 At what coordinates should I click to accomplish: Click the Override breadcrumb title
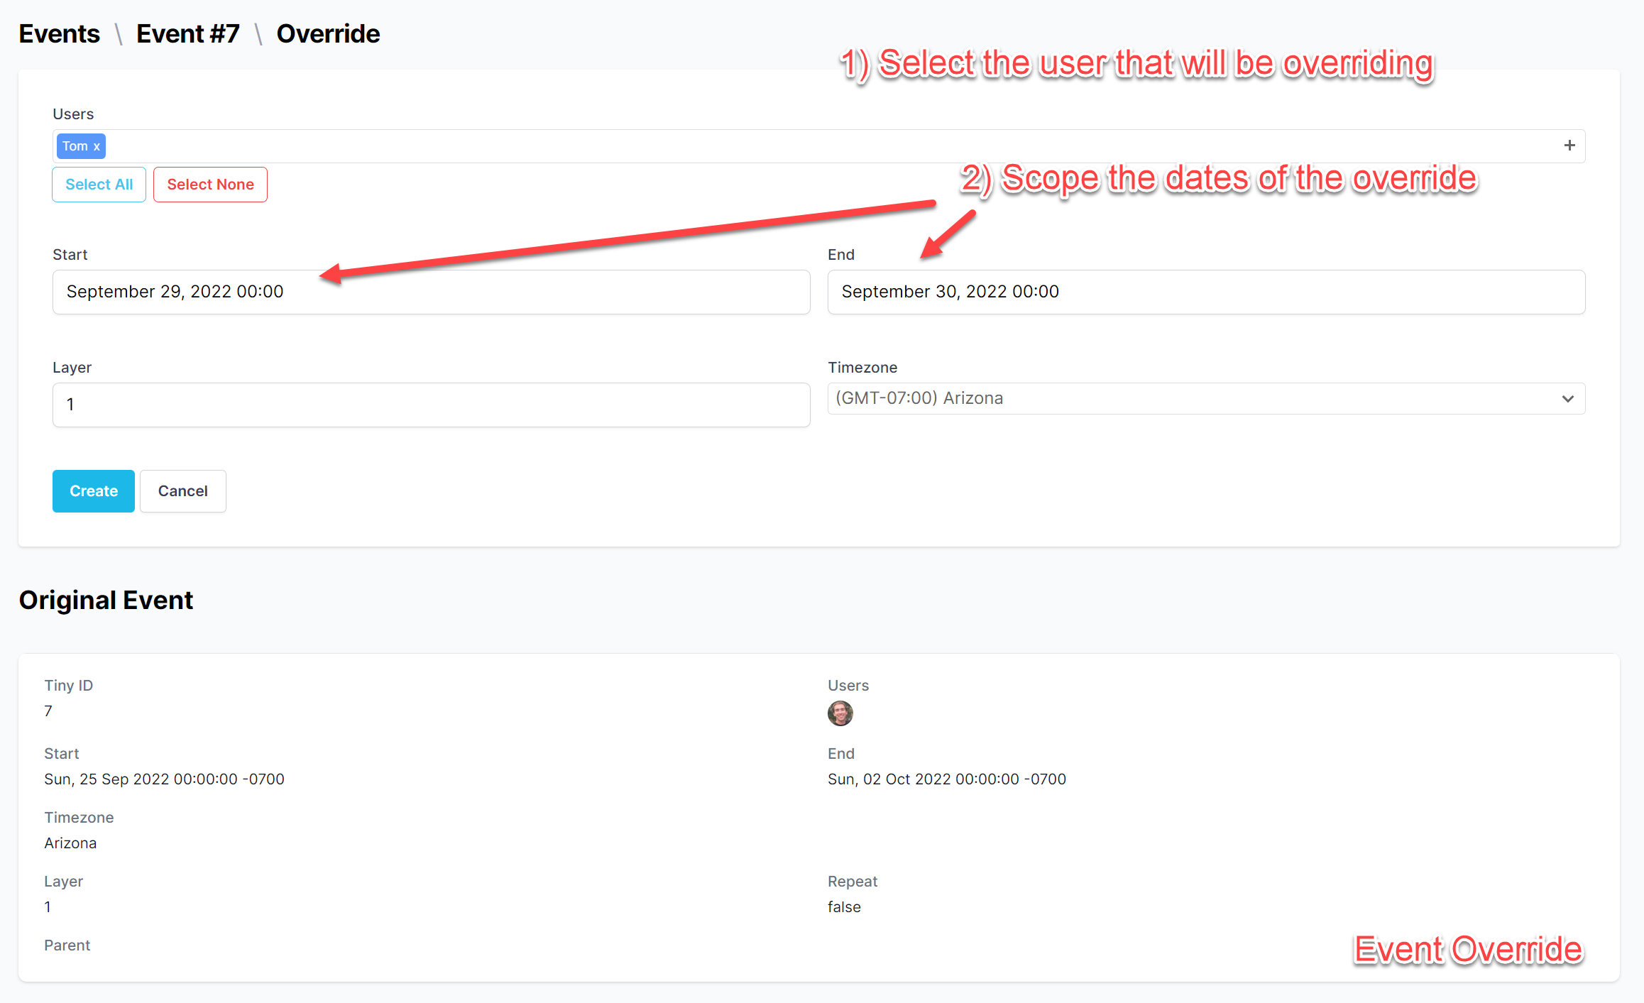pos(328,33)
